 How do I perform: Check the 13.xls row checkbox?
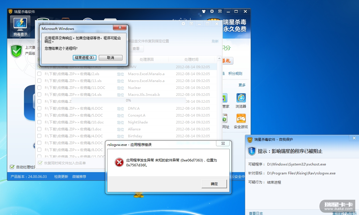coord(39,81)
